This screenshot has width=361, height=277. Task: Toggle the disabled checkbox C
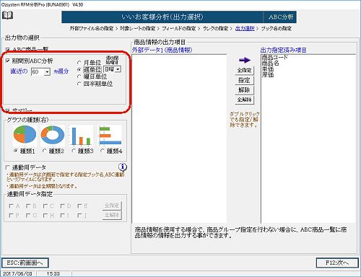pos(45,206)
